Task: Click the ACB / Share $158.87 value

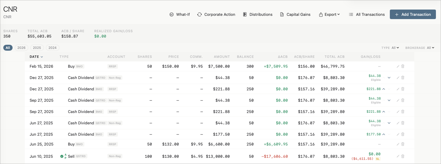Action: [x=70, y=36]
